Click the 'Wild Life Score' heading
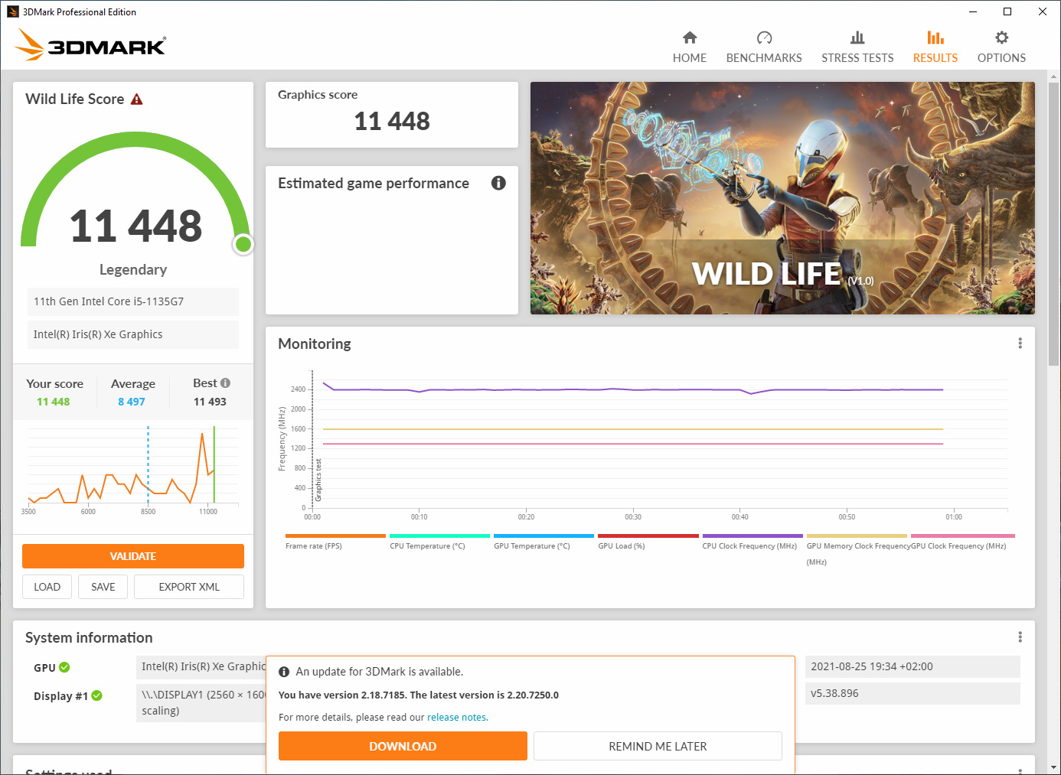This screenshot has width=1061, height=775. [75, 99]
